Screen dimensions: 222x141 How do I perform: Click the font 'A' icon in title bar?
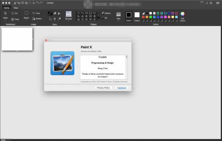[206, 3]
